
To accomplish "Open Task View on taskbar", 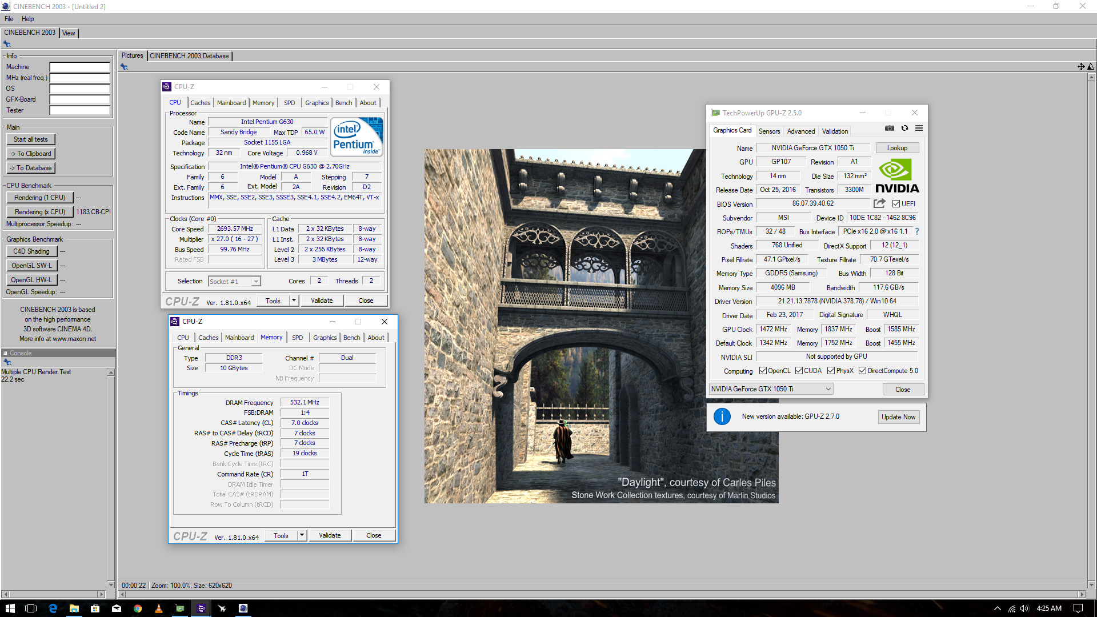I will point(31,608).
